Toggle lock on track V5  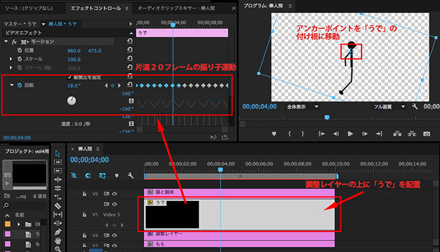[85, 214]
